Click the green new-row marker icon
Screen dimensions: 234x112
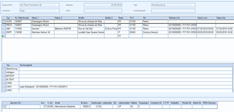click(x=3, y=36)
